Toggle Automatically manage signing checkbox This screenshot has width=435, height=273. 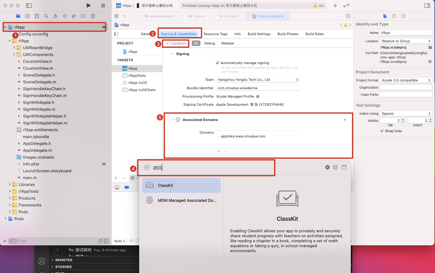coord(217,63)
